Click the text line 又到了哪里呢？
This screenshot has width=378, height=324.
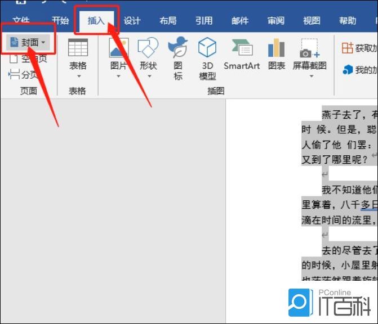click(335, 160)
